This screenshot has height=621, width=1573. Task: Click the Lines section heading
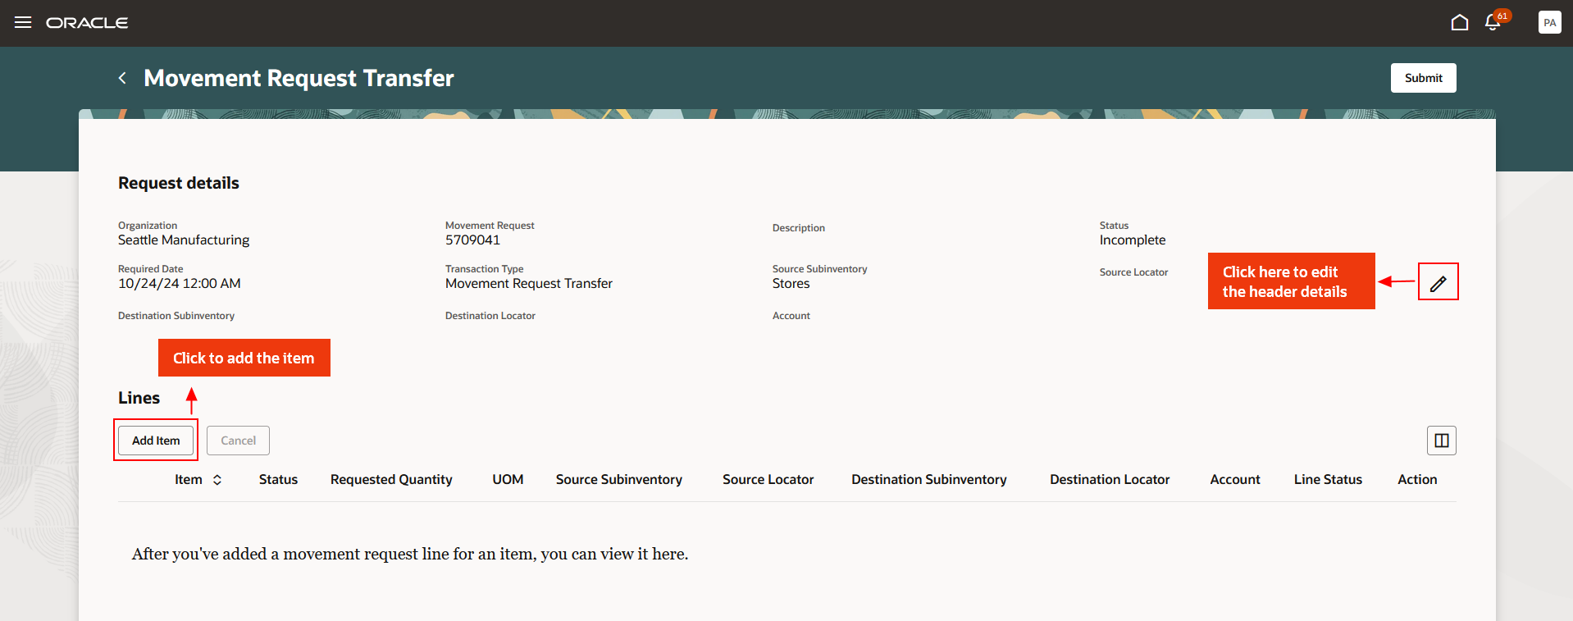(x=139, y=398)
